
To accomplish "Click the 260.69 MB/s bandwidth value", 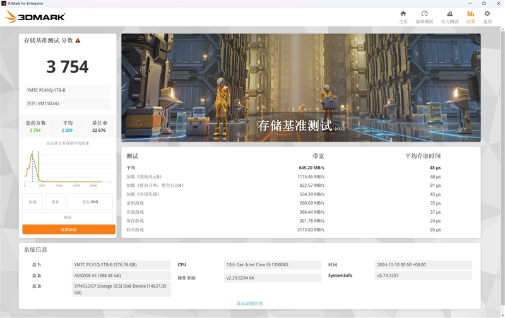I will 312,203.
